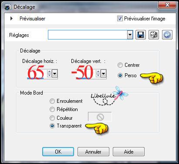Increase the Décalage horiz. value with up arrow
Viewport: 179px width, 164px height.
pyautogui.click(x=49, y=72)
